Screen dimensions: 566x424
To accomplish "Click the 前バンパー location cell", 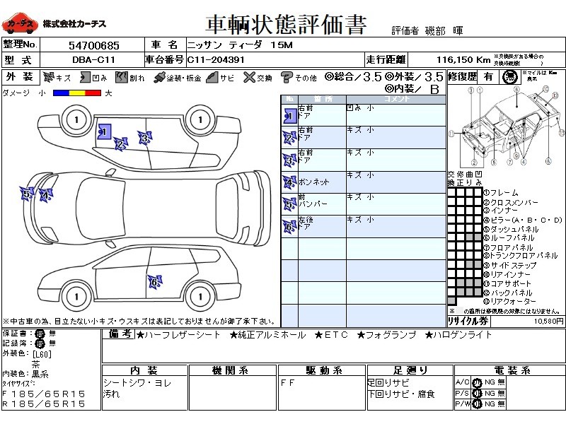I will (322, 204).
